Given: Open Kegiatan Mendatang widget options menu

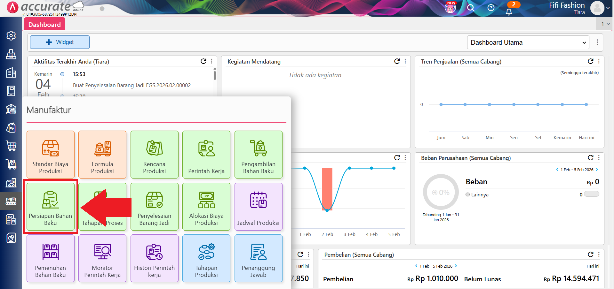Looking at the screenshot, I should (405, 61).
